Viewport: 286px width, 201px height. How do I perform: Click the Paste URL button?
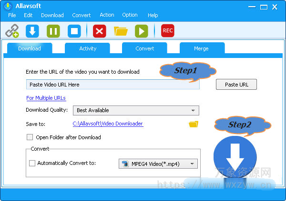pos(236,85)
